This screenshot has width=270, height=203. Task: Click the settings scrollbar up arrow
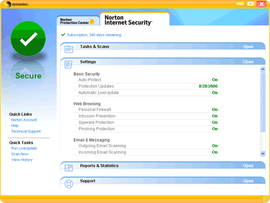tap(262, 69)
